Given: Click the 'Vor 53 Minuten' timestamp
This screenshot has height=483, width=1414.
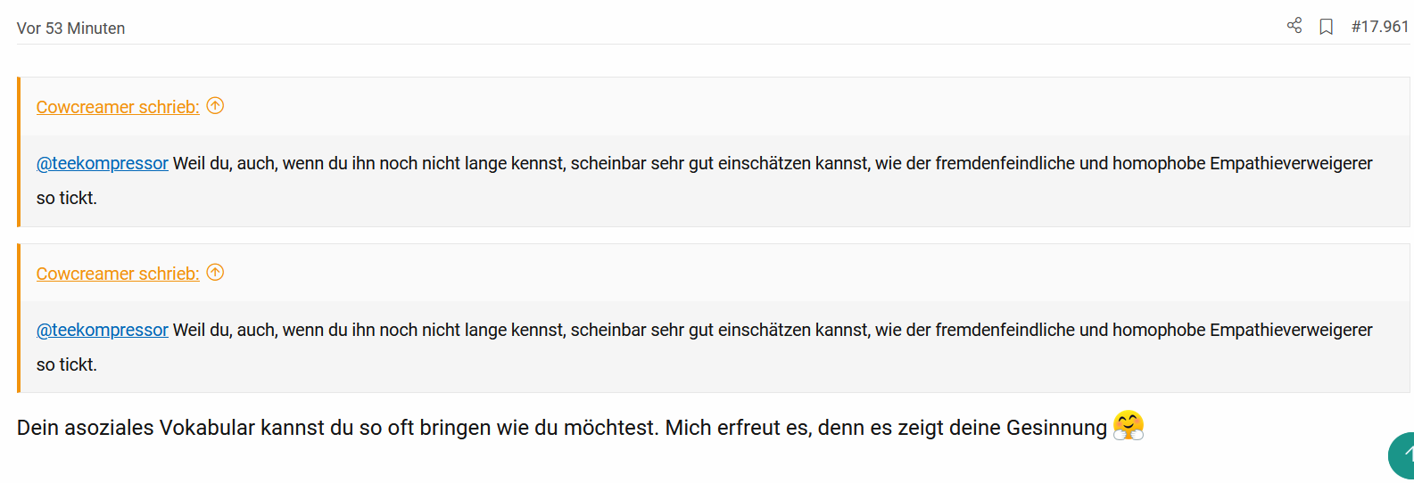Looking at the screenshot, I should click(71, 29).
